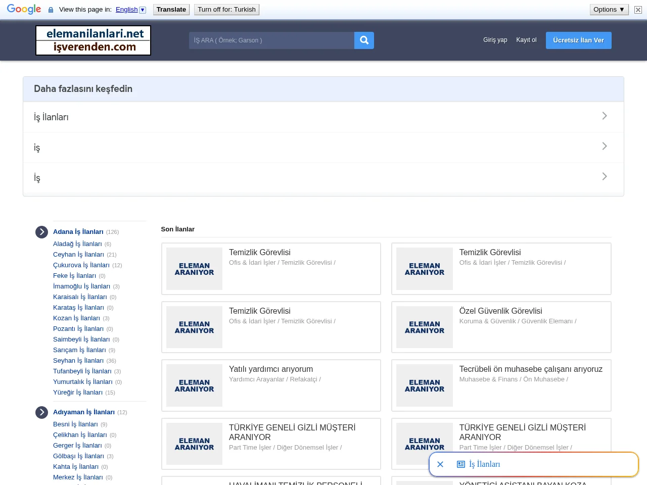Open the translate Options dropdown

[609, 10]
